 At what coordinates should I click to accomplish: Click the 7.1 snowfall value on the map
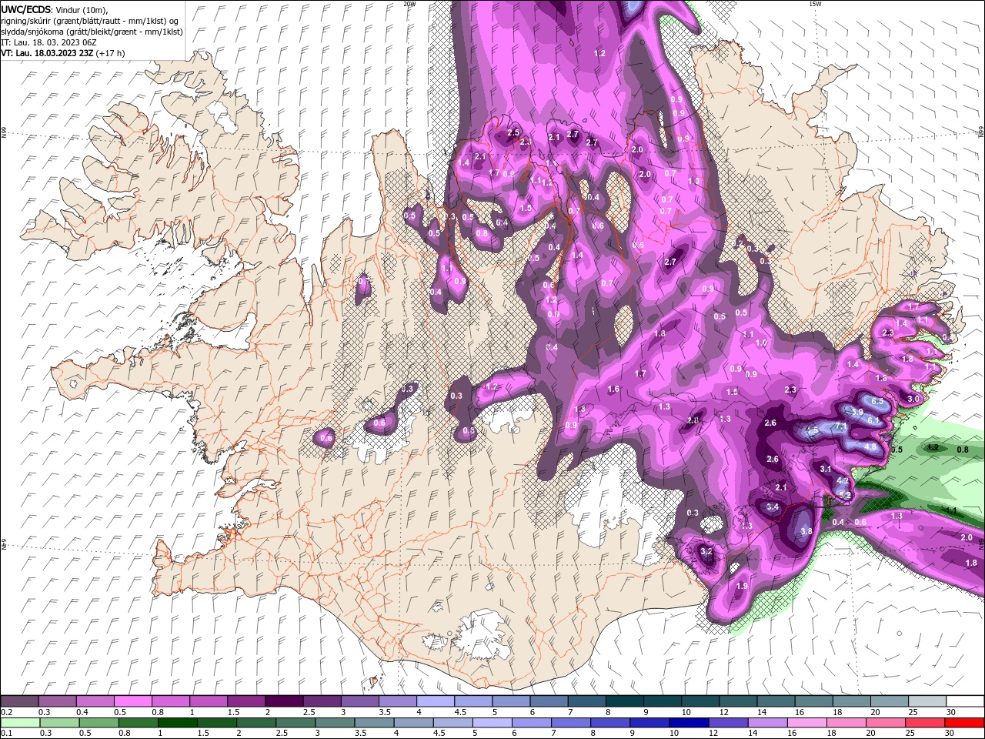click(840, 426)
